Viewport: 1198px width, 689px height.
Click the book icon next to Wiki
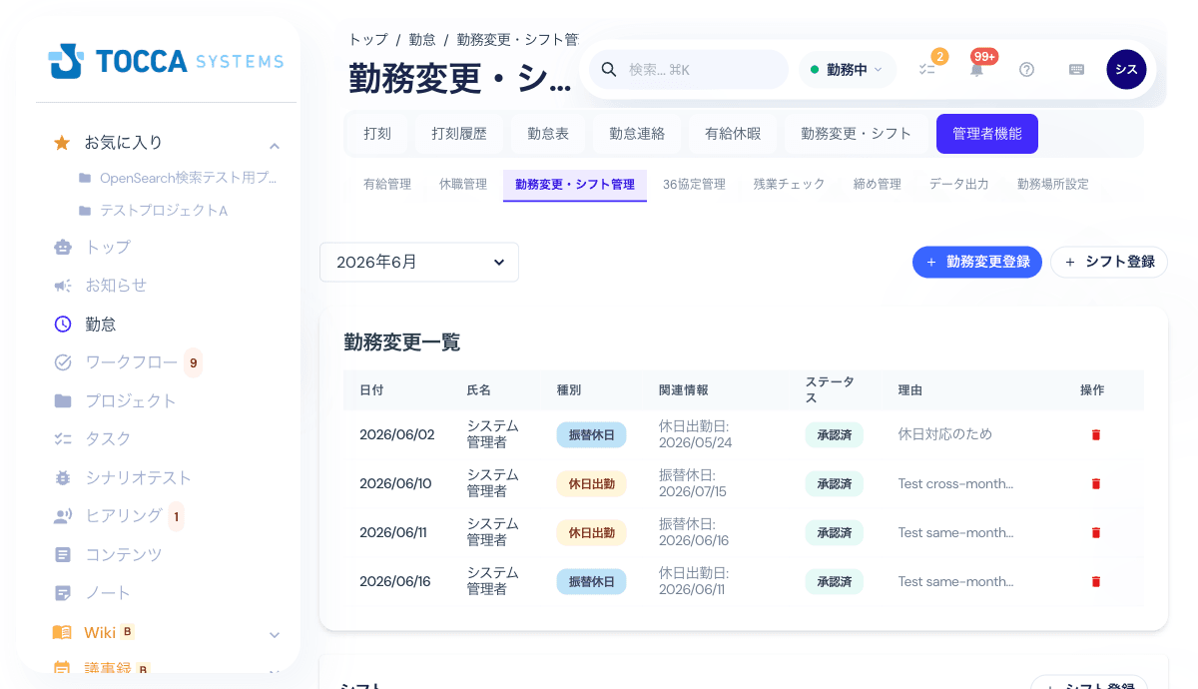(x=63, y=632)
